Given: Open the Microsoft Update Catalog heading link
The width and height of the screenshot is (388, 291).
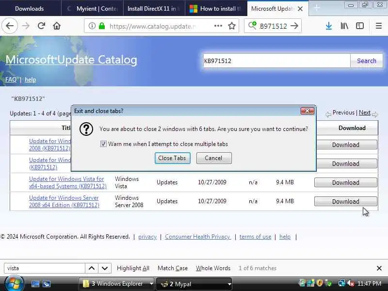Looking at the screenshot, I should pyautogui.click(x=71, y=60).
